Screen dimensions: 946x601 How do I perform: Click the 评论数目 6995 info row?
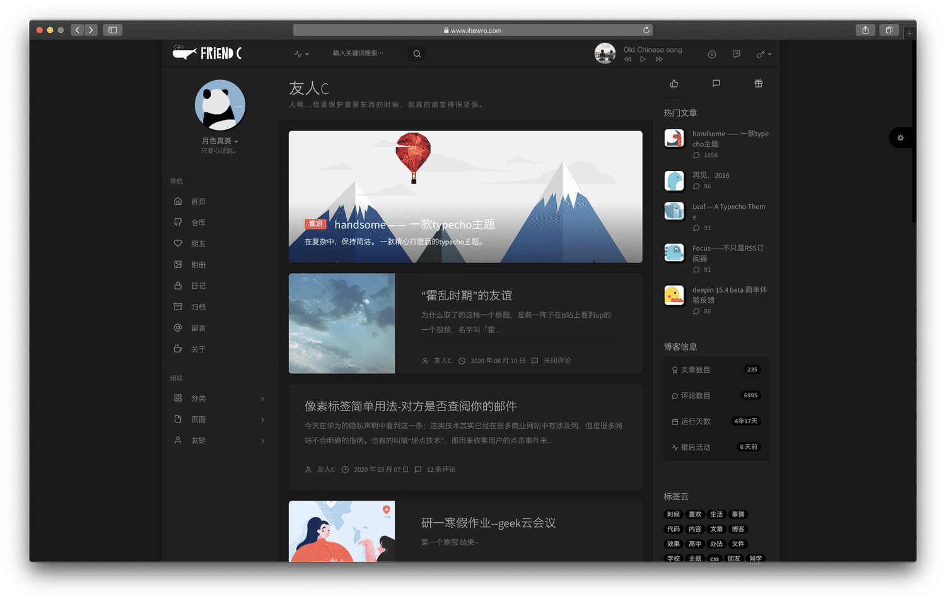tap(716, 395)
